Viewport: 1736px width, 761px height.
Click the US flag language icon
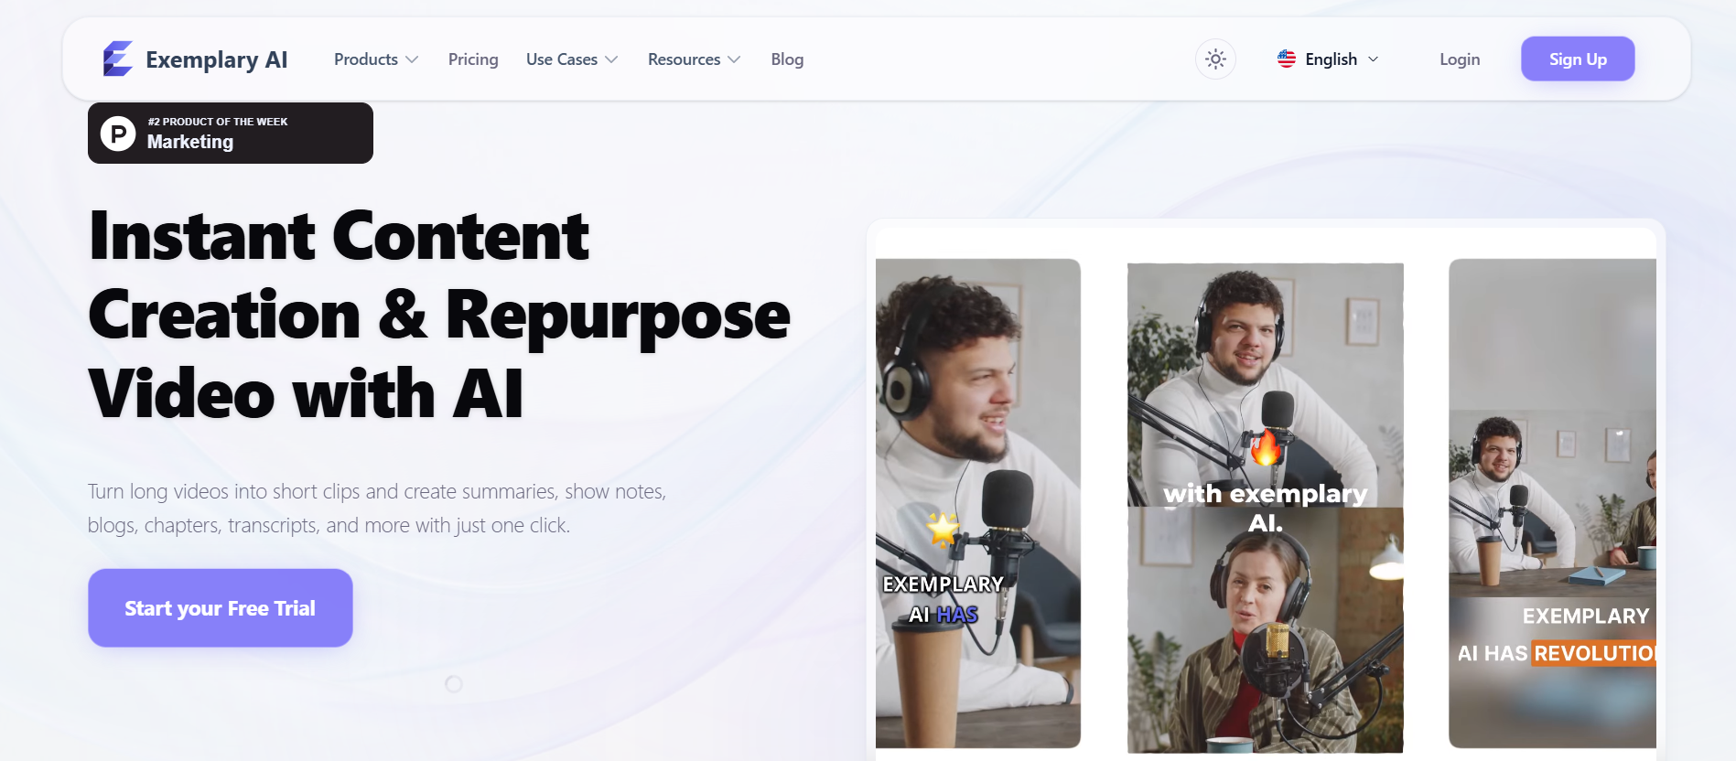(1287, 59)
